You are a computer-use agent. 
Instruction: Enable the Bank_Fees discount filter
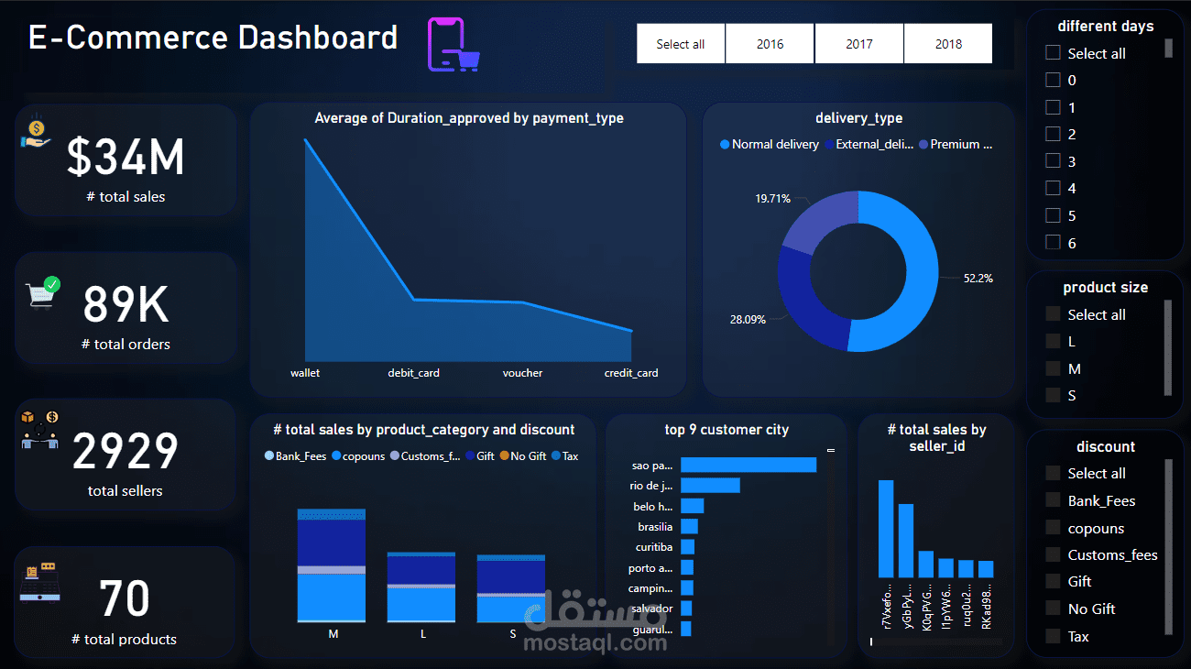[1054, 500]
